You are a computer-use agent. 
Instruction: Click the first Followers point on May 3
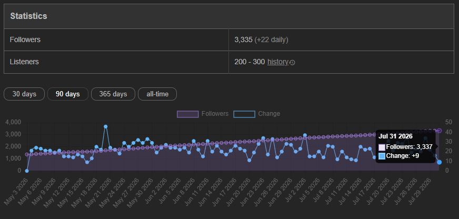point(27,154)
